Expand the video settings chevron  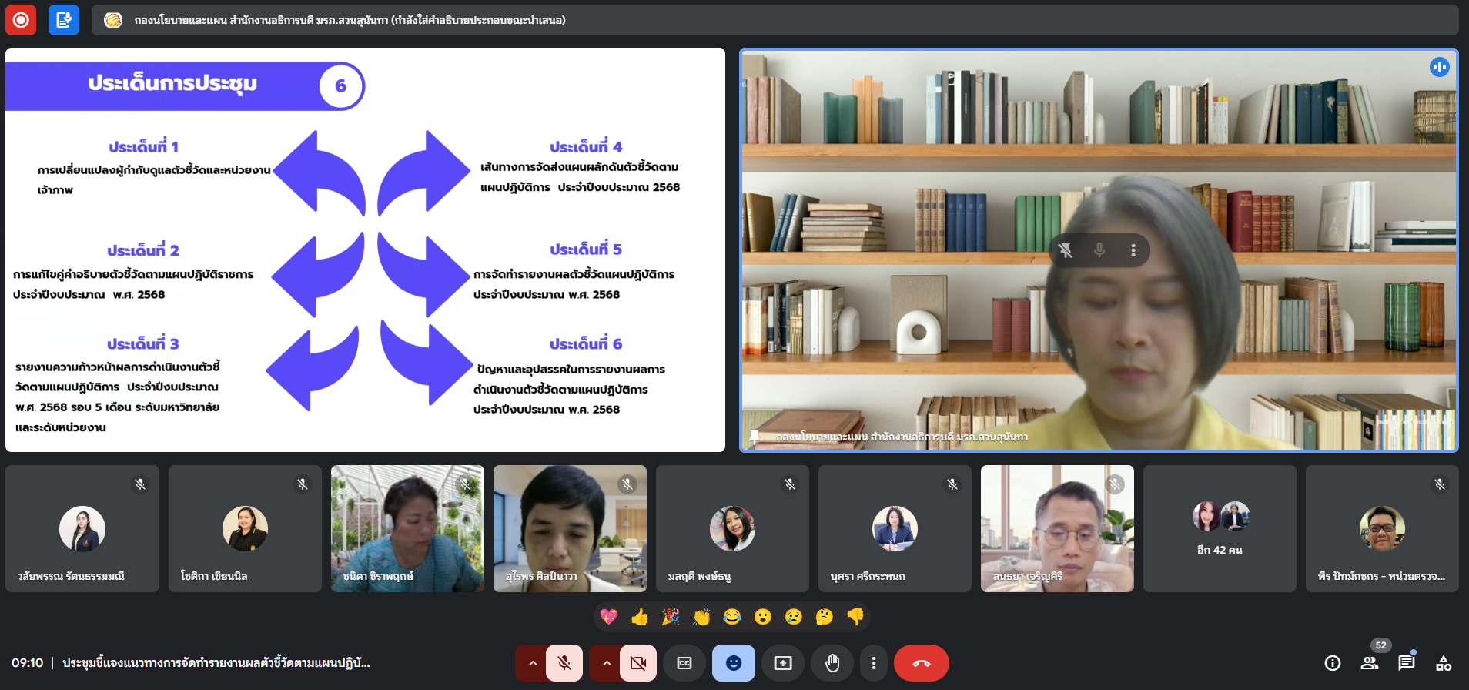tap(607, 663)
